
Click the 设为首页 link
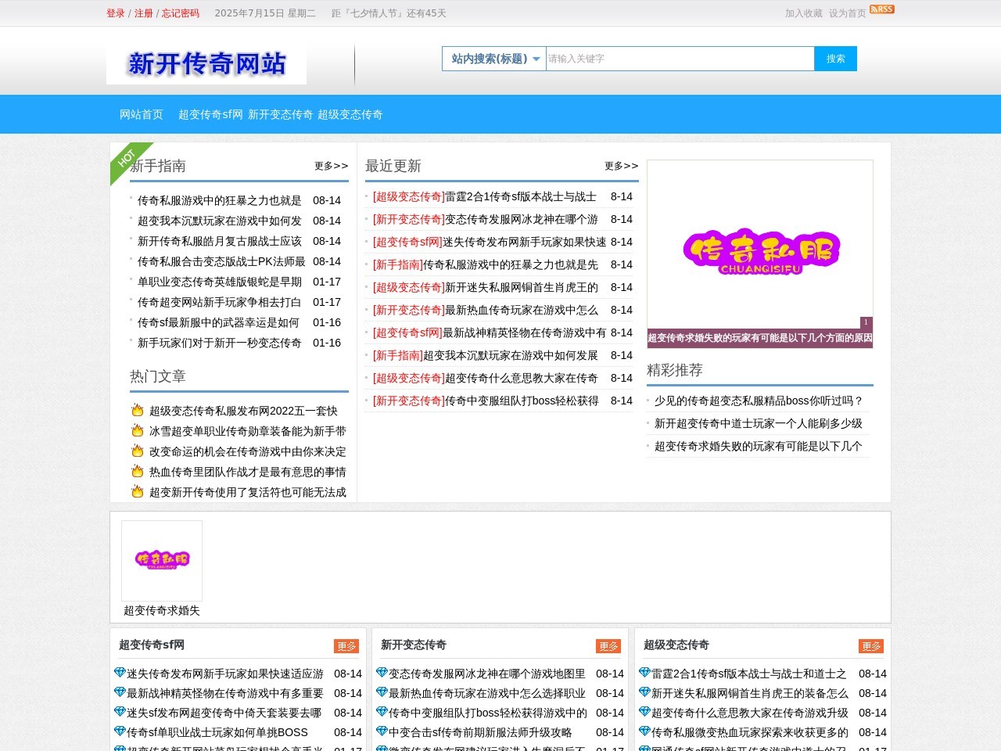click(848, 13)
